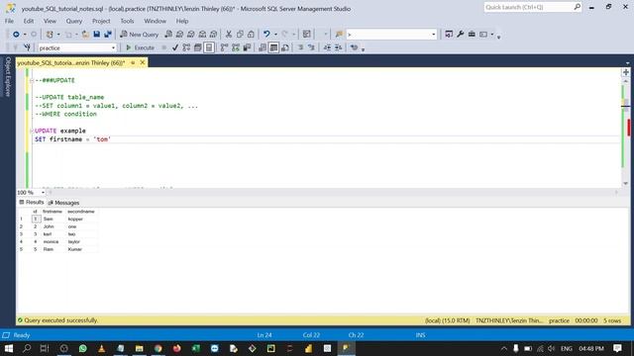Collapse the UPDATE example code block
Screen dimensions: 634x356
pos(32,131)
